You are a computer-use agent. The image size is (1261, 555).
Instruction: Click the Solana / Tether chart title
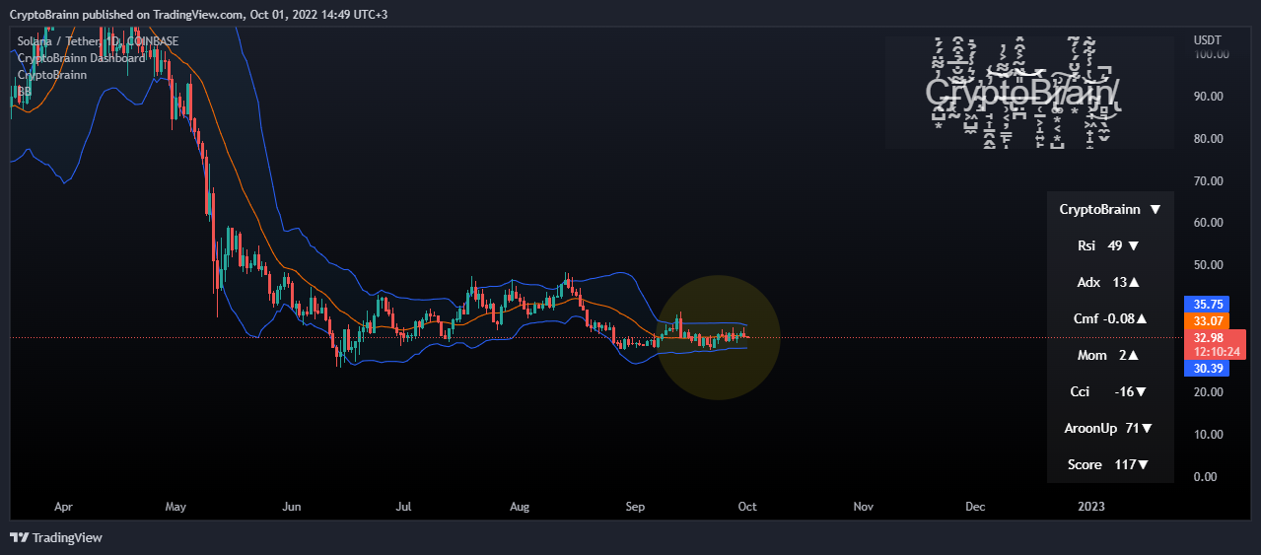99,40
